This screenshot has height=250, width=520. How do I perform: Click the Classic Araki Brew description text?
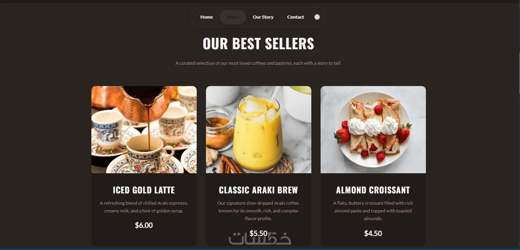coord(259,211)
